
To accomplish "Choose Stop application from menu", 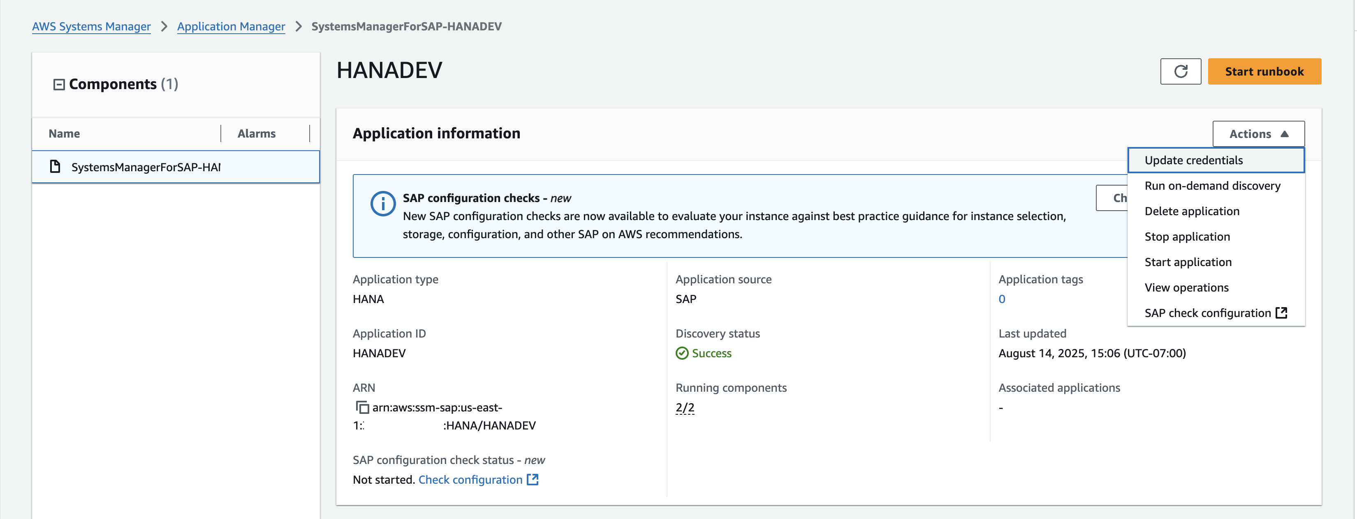I will click(x=1187, y=237).
